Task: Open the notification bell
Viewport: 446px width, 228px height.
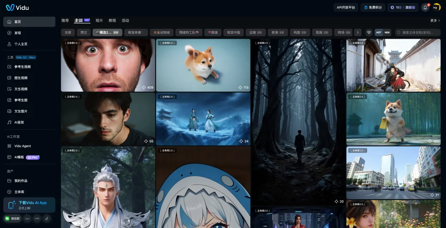Action: 425,7
